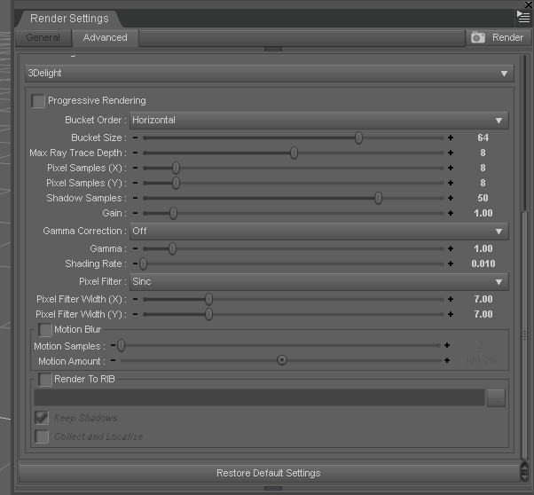Screen dimensions: 534x495
Task: Increase Pixel Filter Width (X) with plus
Action: 451,299
